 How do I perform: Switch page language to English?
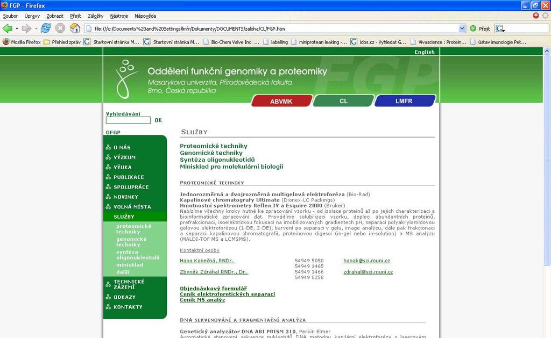point(425,52)
